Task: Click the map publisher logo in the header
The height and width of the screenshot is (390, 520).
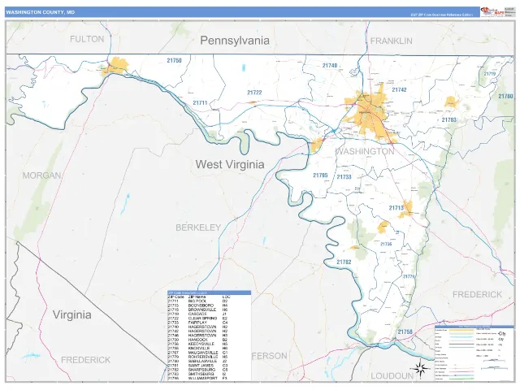Action: pyautogui.click(x=492, y=12)
